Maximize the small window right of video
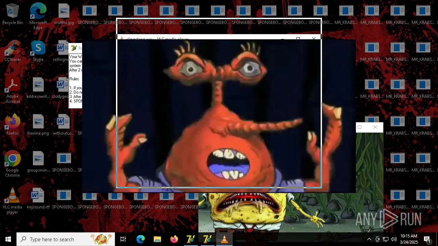Image resolution: width=438 pixels, height=246 pixels. point(360,127)
